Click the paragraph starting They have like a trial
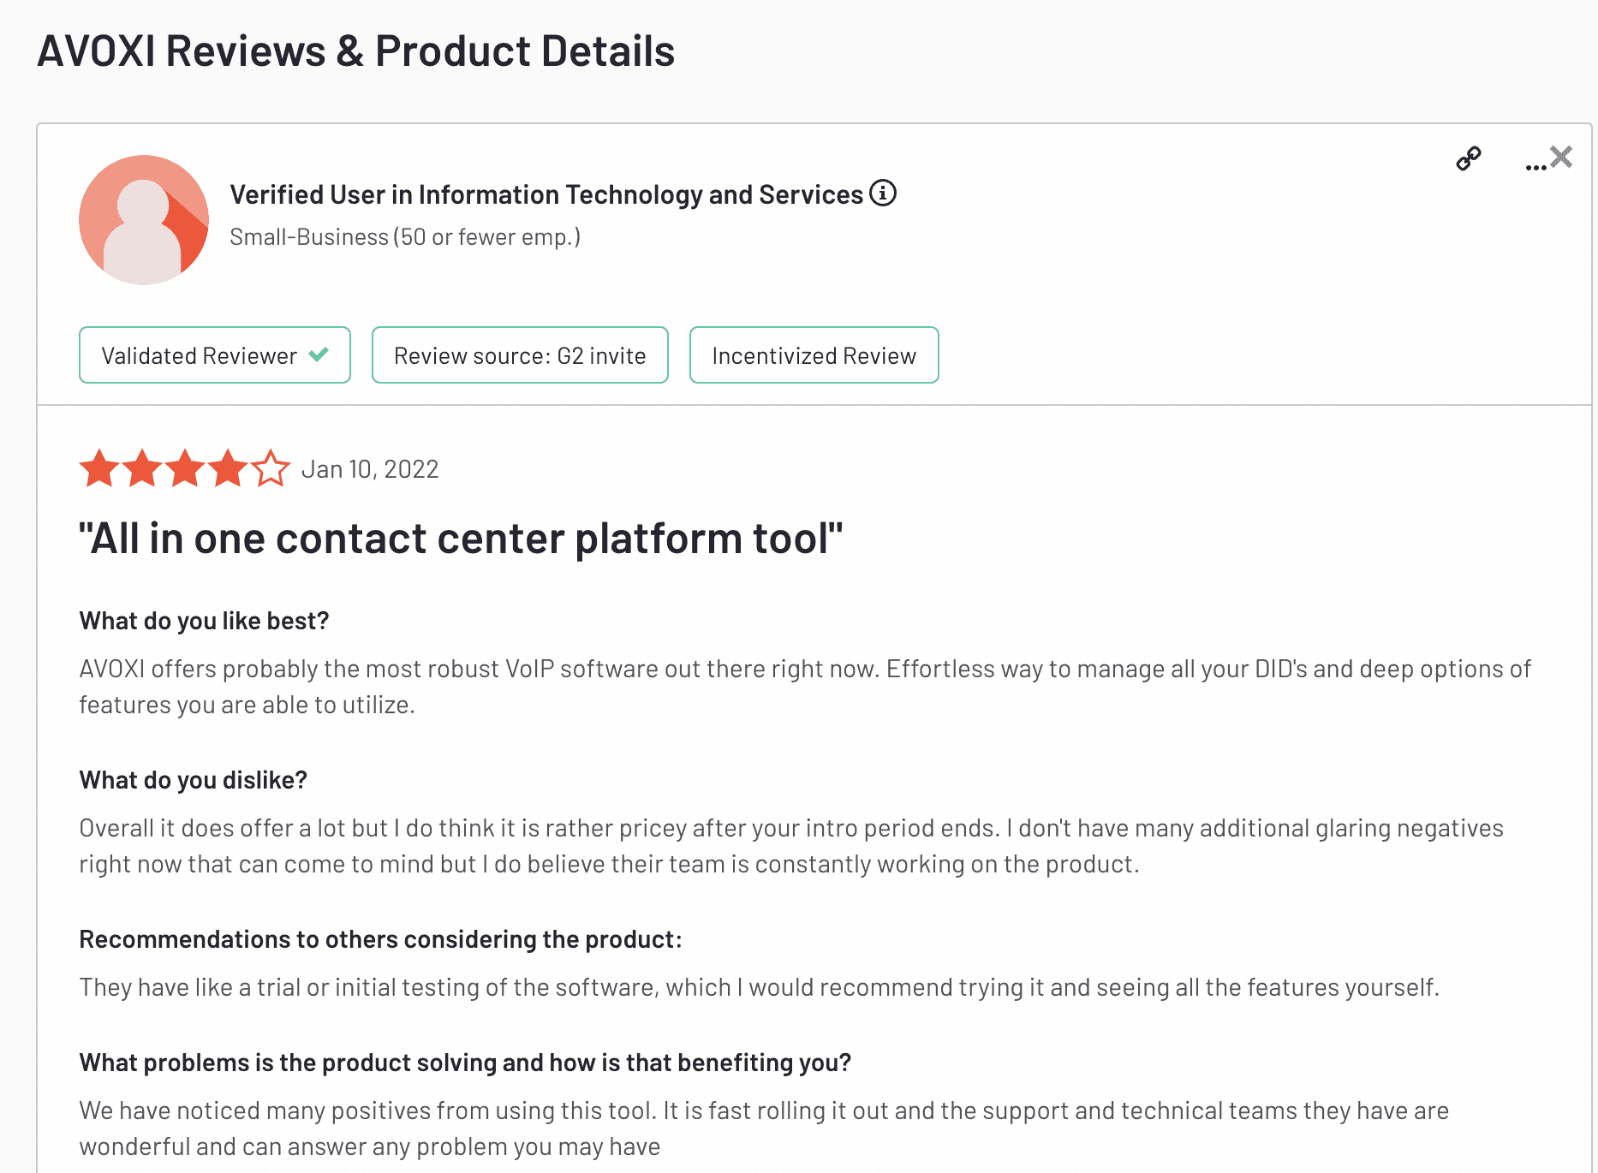 click(760, 987)
